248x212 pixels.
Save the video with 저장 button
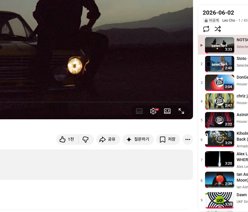point(168,139)
